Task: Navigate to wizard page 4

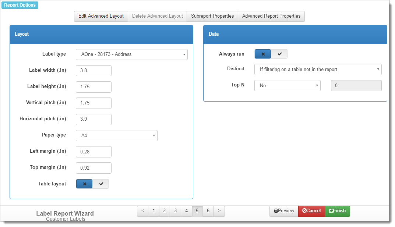Action: coord(186,211)
